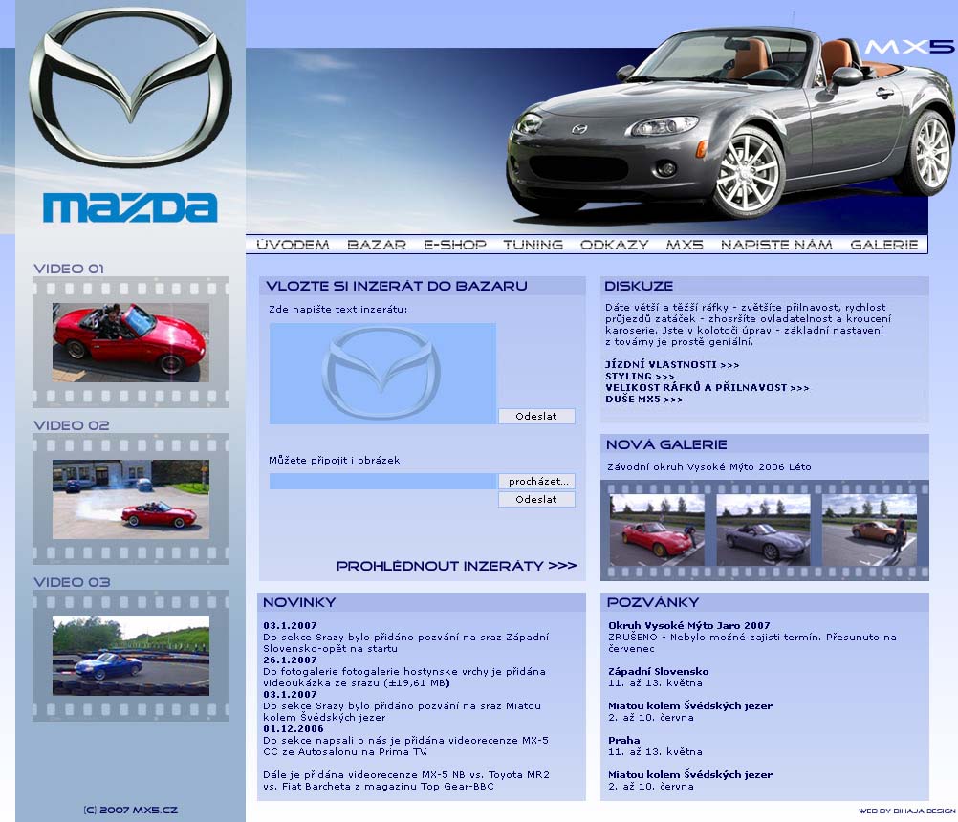Click the DISKUZE section heading
Image resolution: width=958 pixels, height=822 pixels.
click(639, 286)
